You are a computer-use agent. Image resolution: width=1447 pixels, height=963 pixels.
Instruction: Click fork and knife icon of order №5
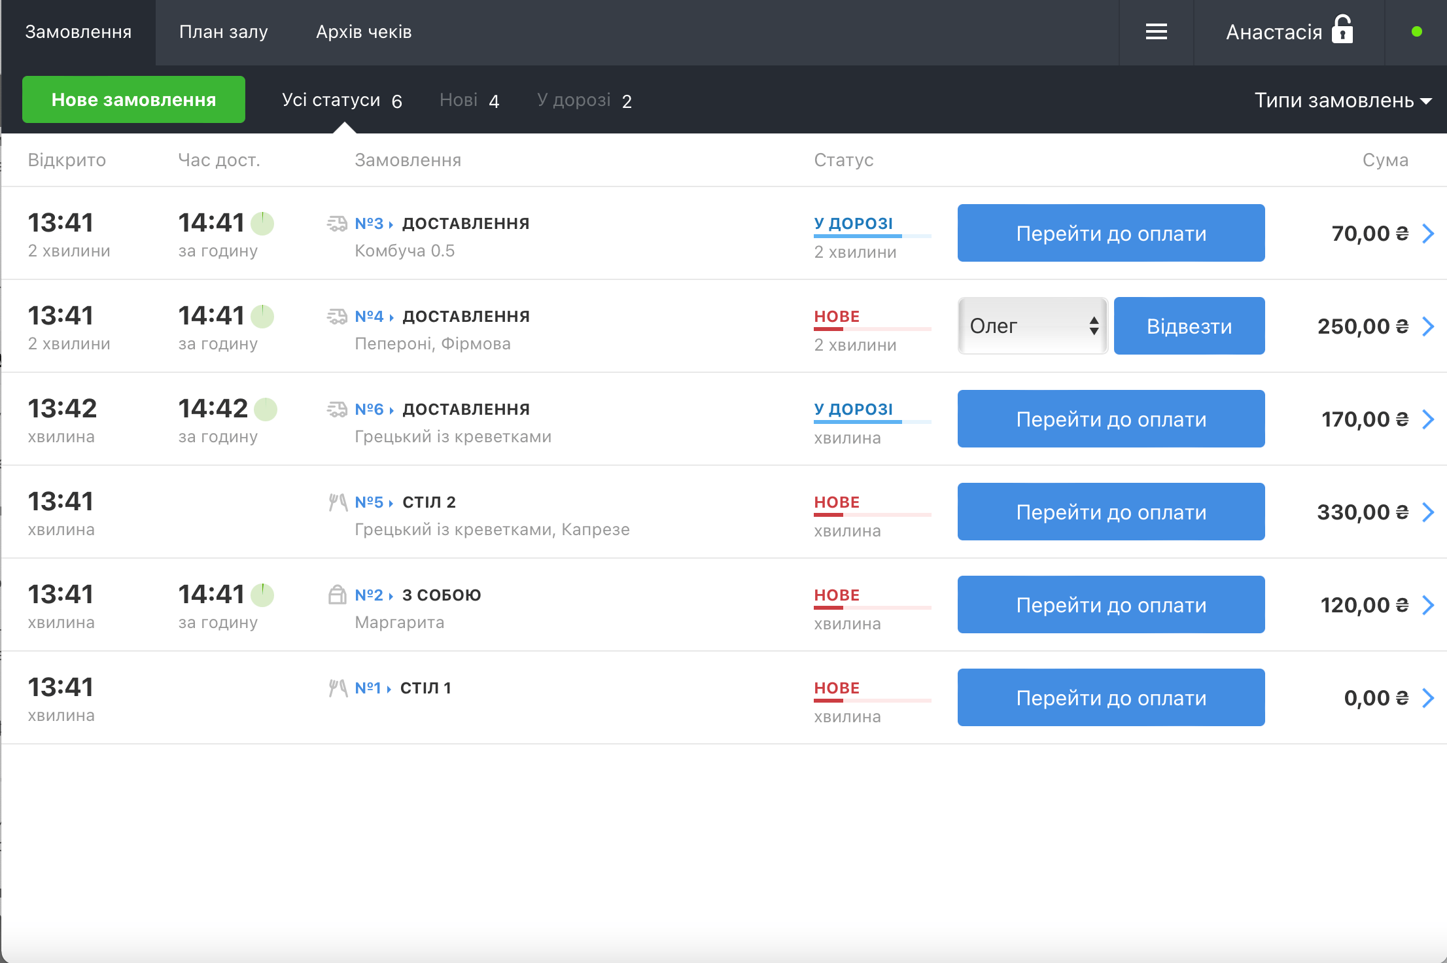coord(337,502)
